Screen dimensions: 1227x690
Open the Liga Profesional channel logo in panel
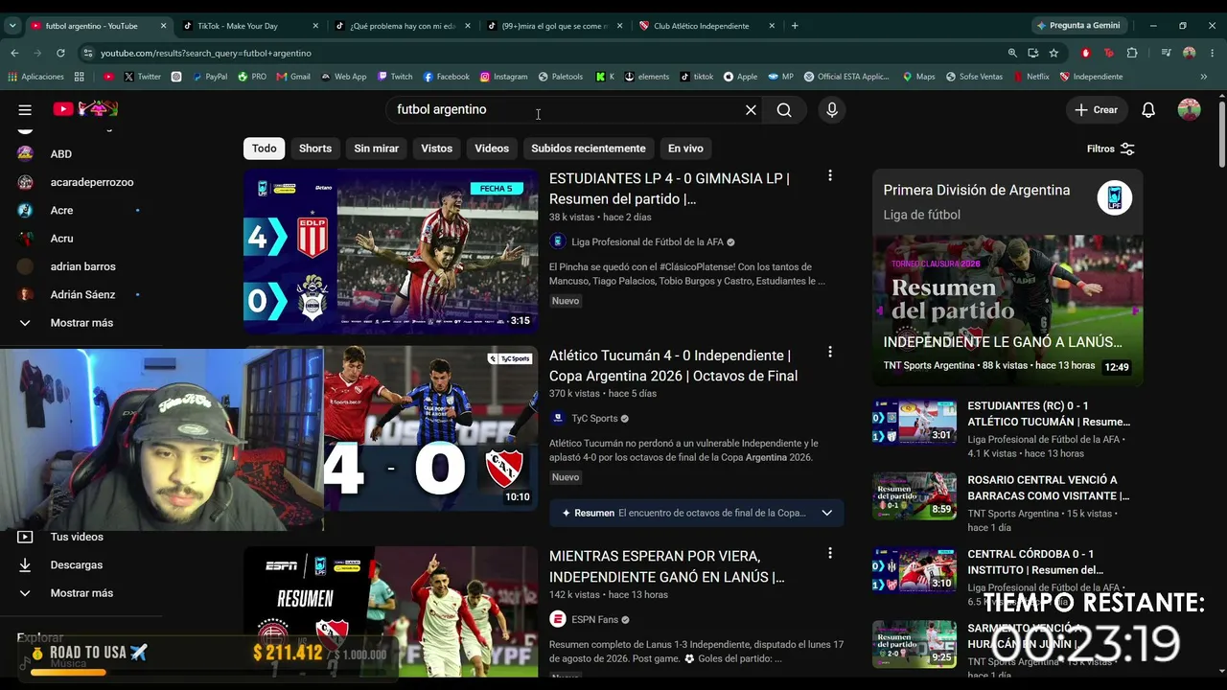pos(1115,198)
